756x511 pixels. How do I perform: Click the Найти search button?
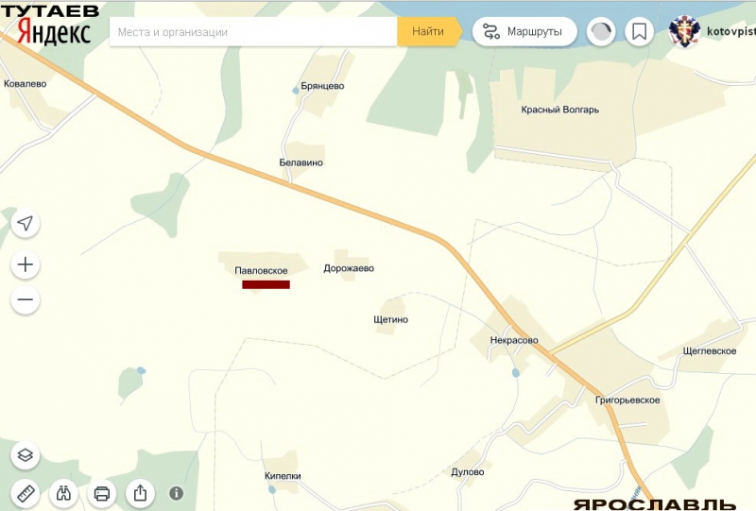[427, 31]
